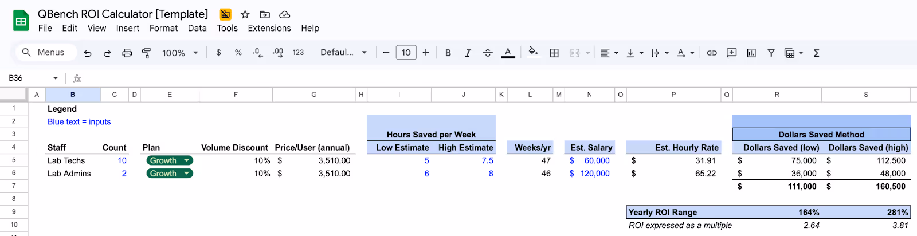Open the number format 123 menu

[x=298, y=52]
